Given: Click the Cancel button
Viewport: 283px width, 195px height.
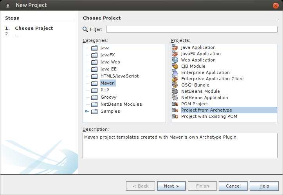Looking at the screenshot, I should click(233, 186).
